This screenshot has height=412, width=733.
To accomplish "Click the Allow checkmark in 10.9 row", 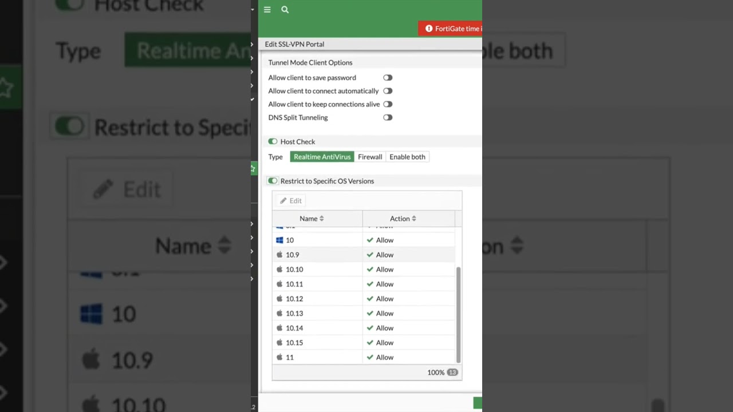I will [x=370, y=255].
